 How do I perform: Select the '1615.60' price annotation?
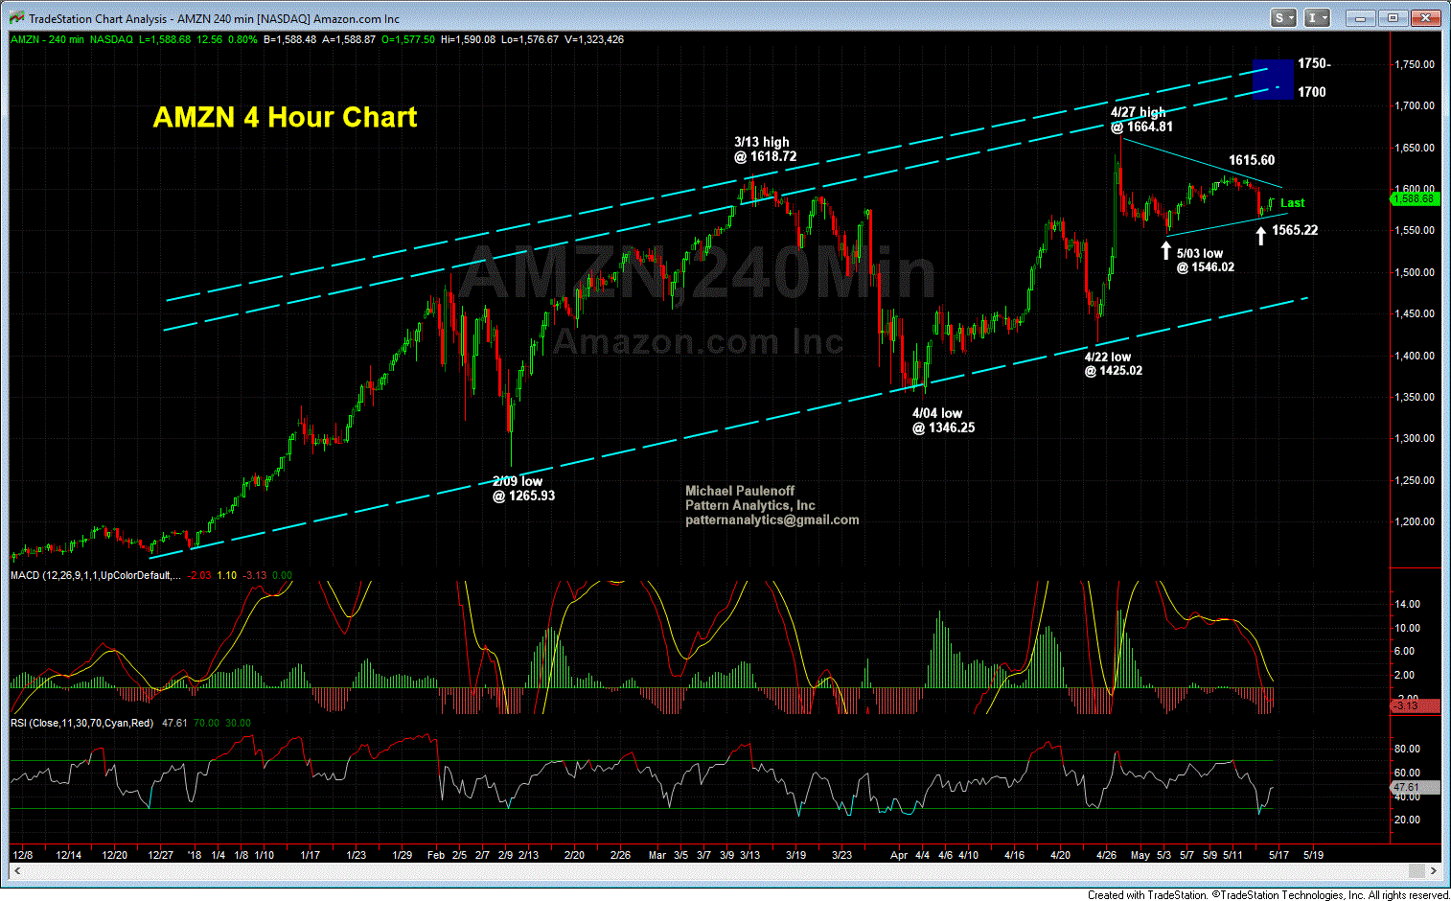coord(1252,160)
